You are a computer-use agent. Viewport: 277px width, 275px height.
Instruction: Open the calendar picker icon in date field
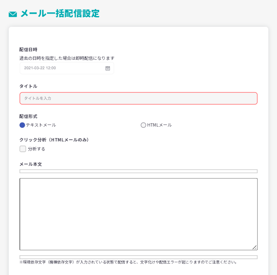click(x=108, y=68)
